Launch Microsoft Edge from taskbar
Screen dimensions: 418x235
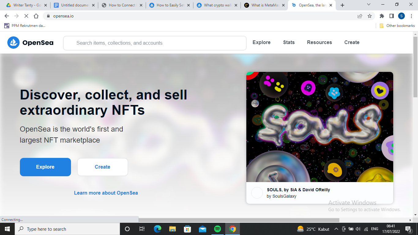(158, 229)
